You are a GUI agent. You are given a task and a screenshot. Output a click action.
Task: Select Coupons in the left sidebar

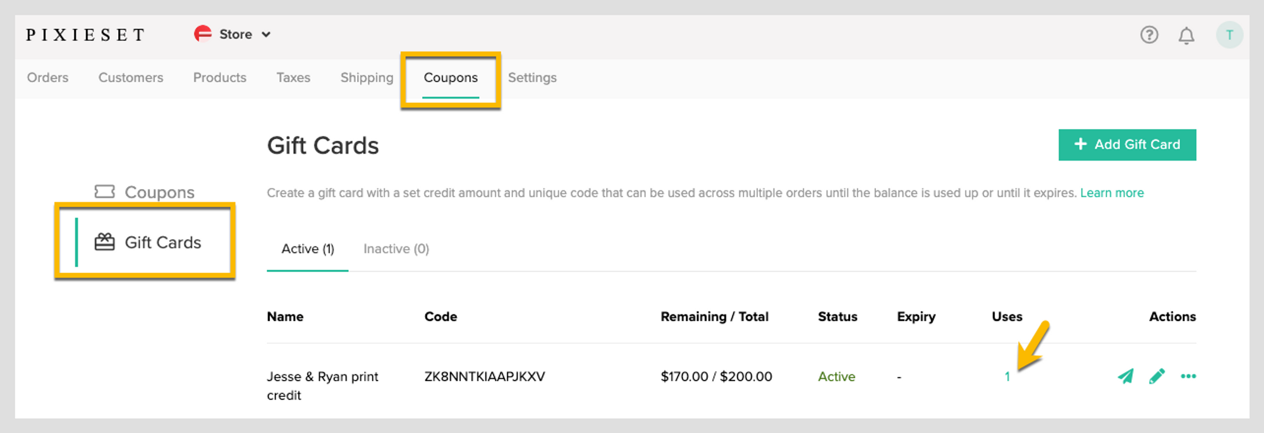tap(144, 192)
